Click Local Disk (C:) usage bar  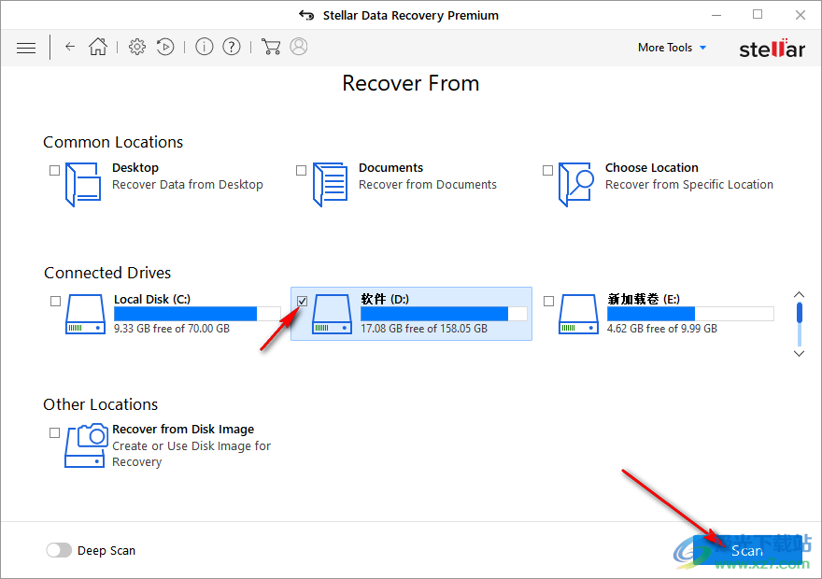pos(197,314)
